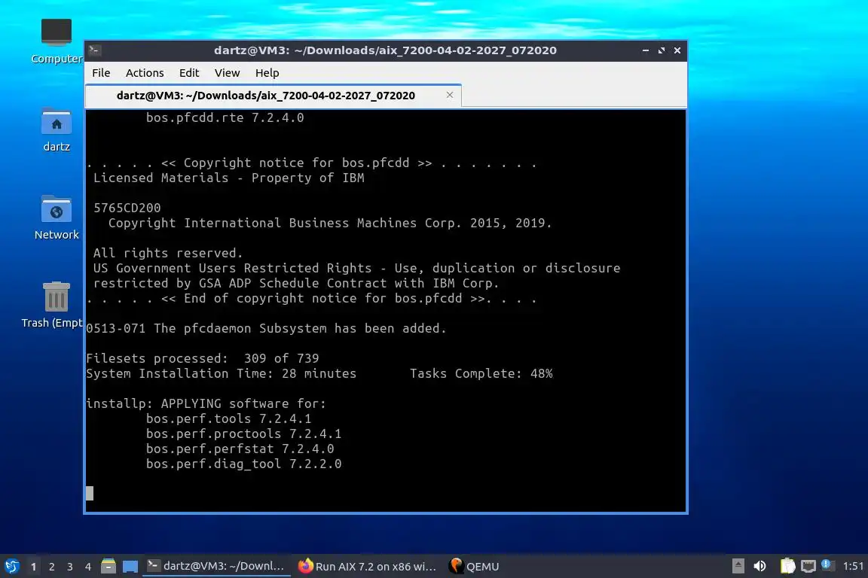868x578 pixels.
Task: Open the Computer desktop icon
Action: click(x=57, y=41)
